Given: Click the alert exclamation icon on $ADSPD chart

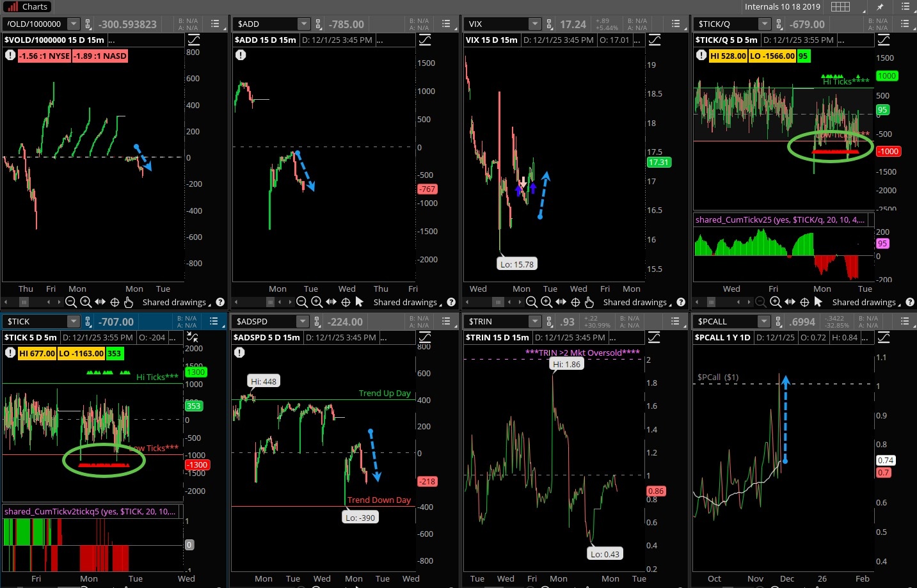Looking at the screenshot, I should (239, 353).
